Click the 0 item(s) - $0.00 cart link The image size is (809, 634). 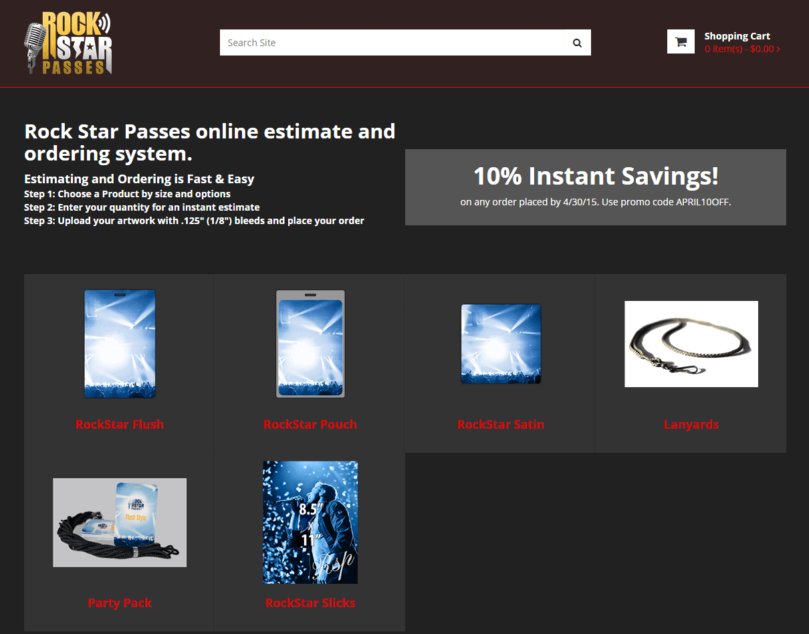point(742,49)
